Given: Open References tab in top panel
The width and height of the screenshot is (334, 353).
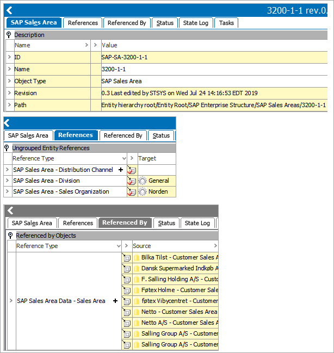Looking at the screenshot, I should click(x=83, y=23).
